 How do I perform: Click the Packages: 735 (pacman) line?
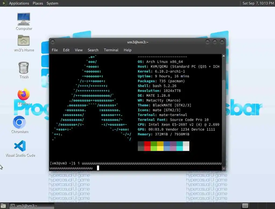click(161, 81)
